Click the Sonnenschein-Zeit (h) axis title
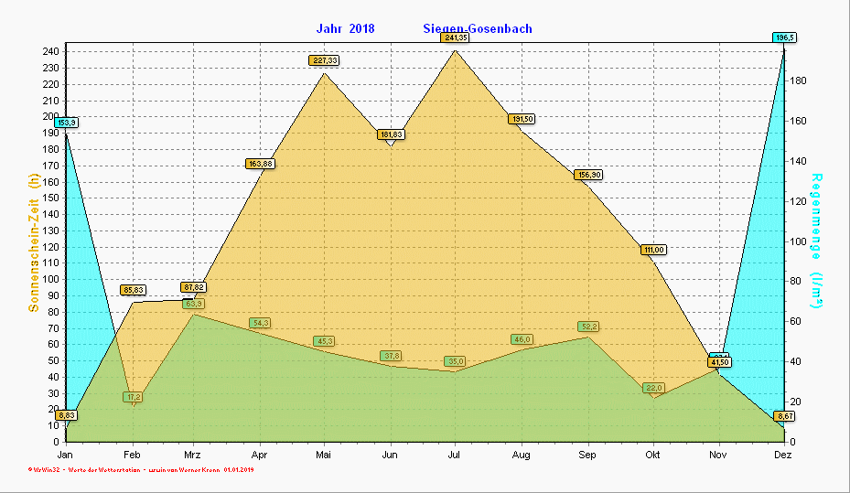Viewport: 850px width, 493px height. [x=34, y=243]
